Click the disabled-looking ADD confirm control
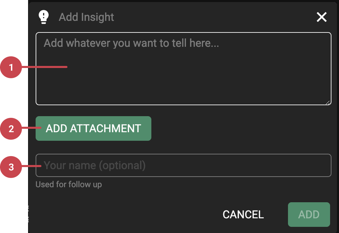 pyautogui.click(x=309, y=215)
